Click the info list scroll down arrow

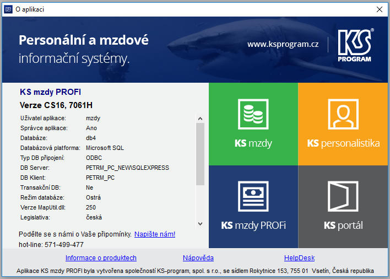[200, 223]
